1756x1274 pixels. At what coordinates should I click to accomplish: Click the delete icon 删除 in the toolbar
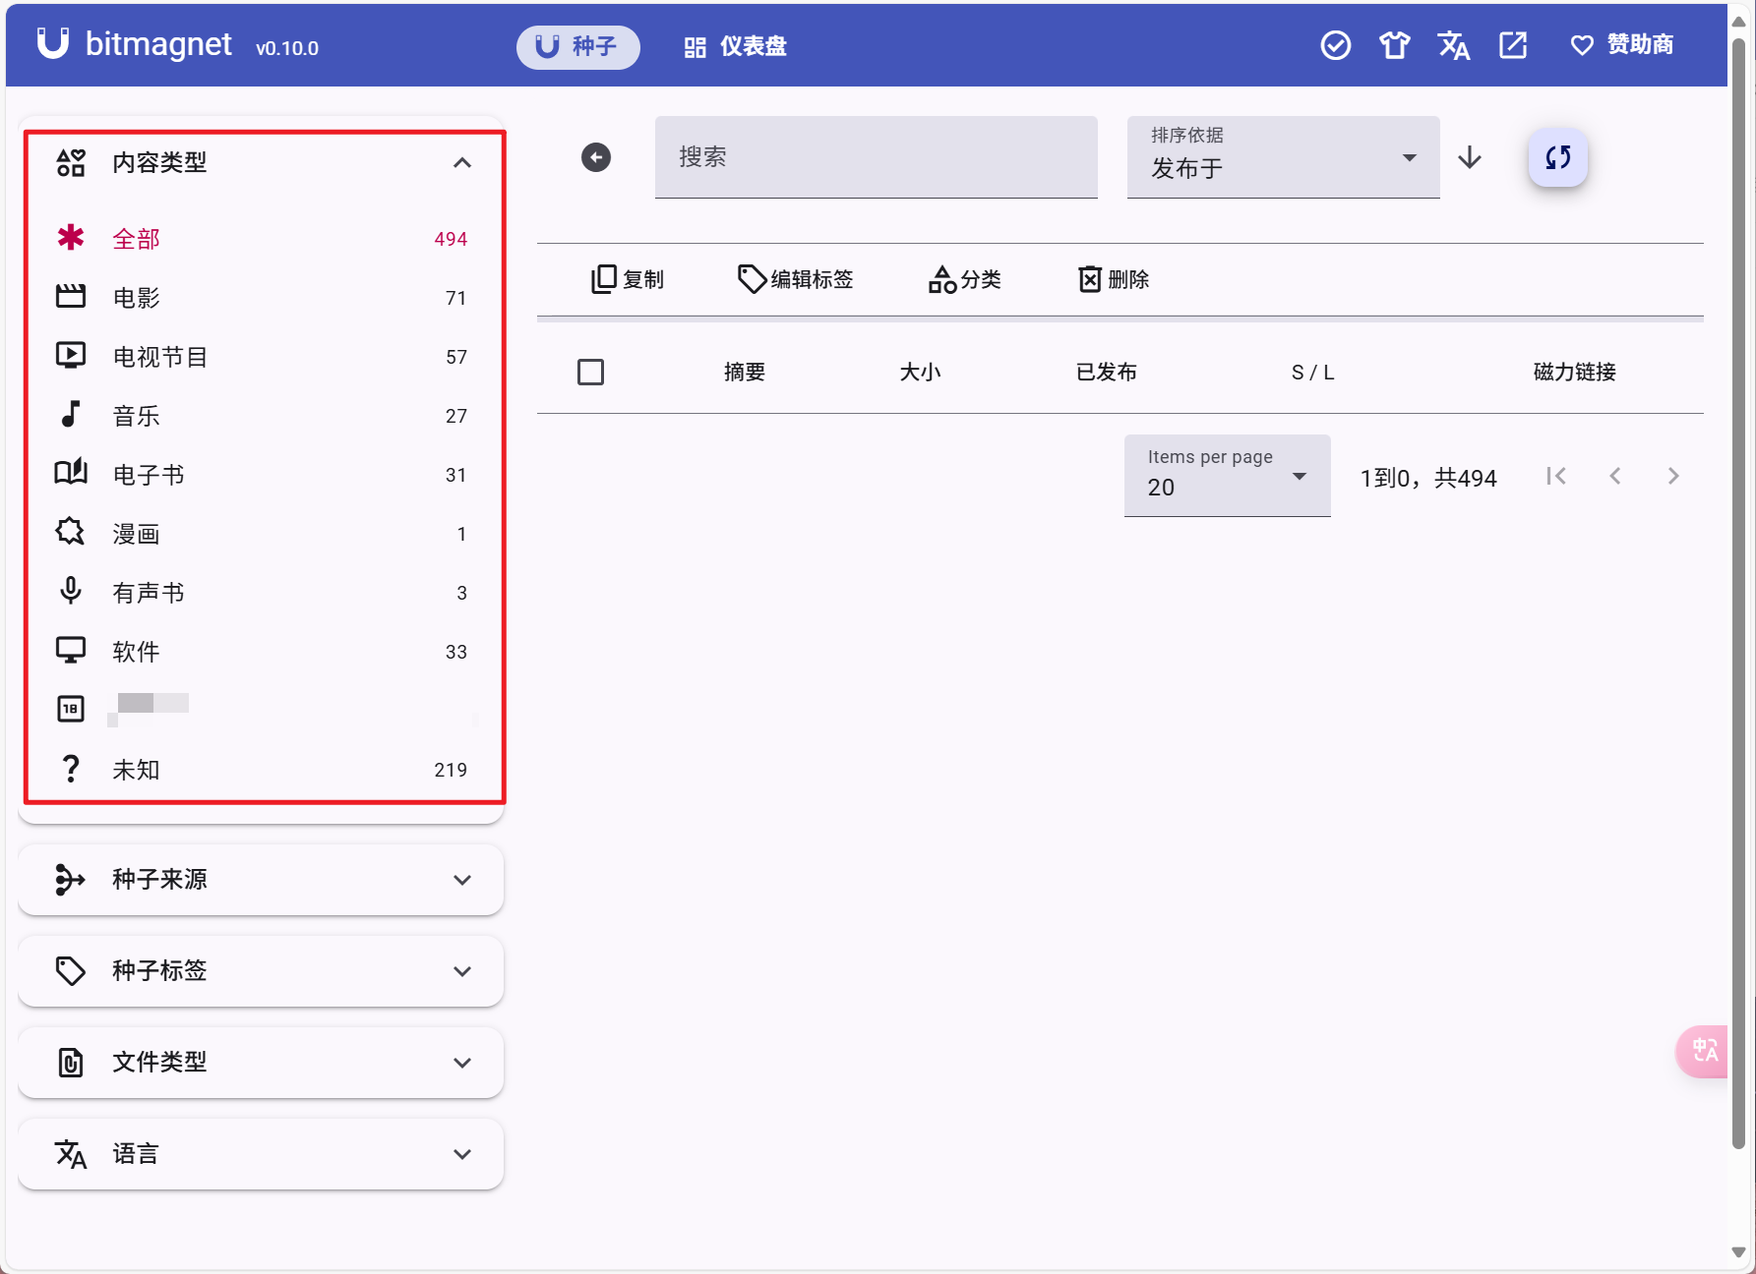point(1112,279)
